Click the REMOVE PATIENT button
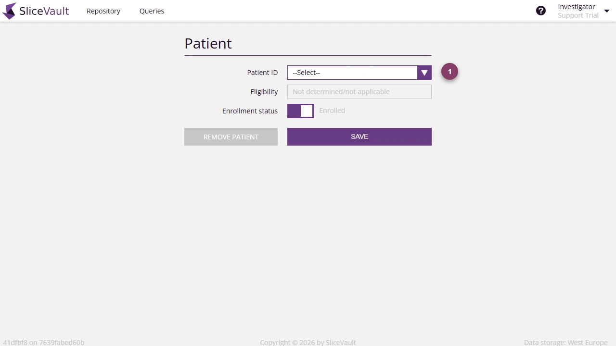616x346 pixels. 231,136
